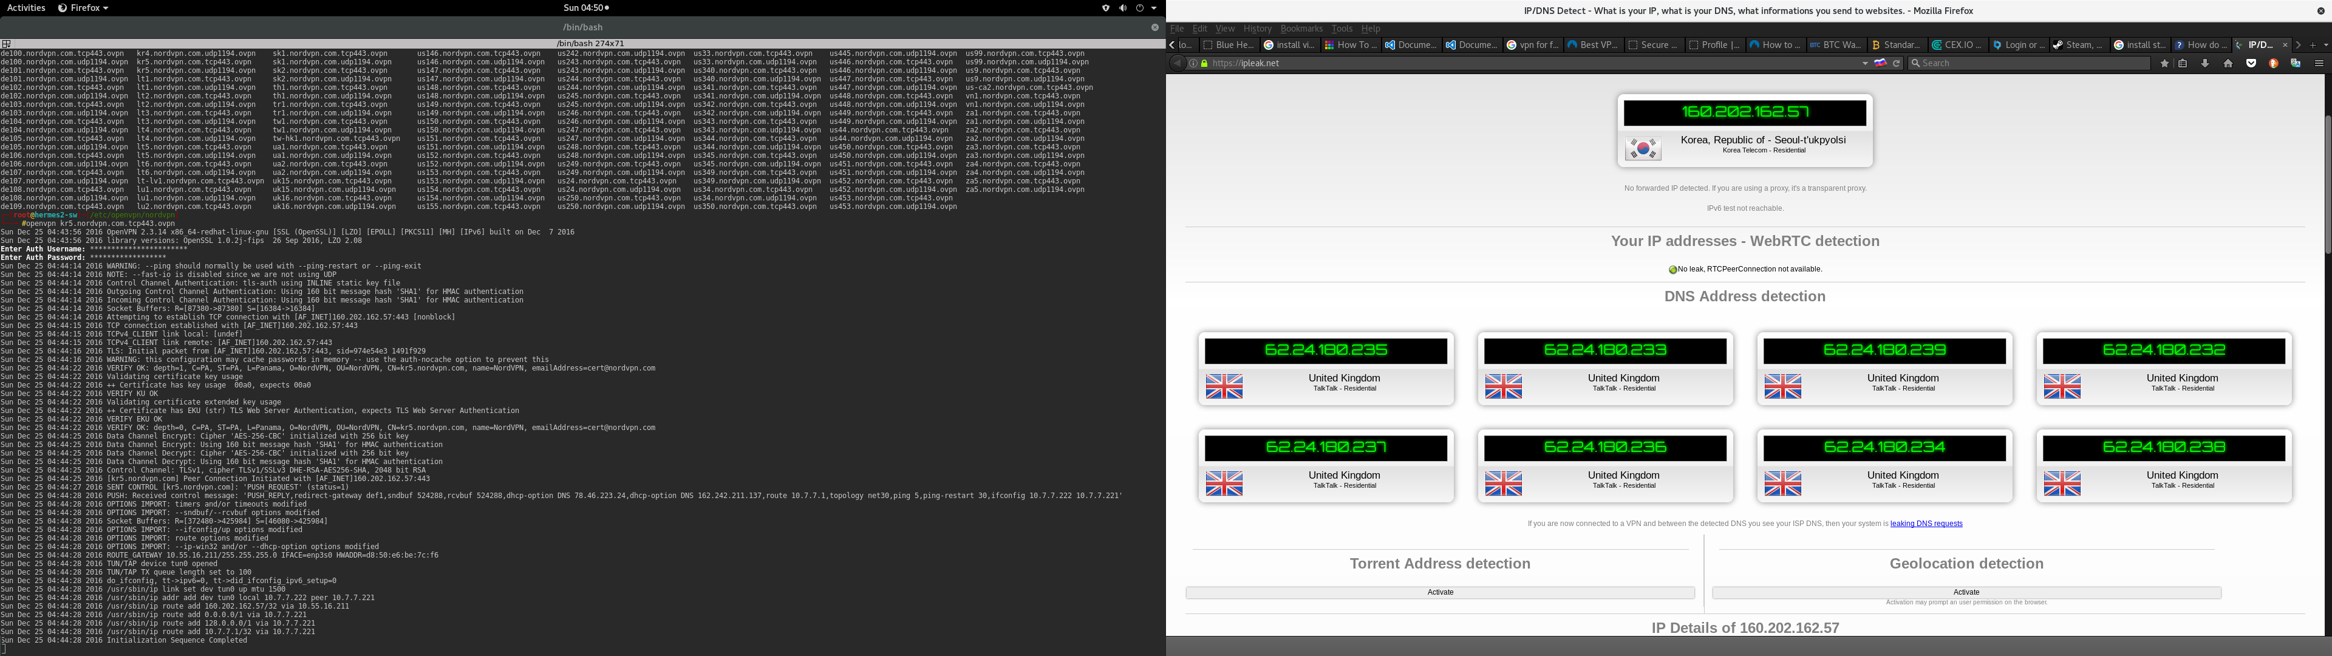Open the Activities overview
This screenshot has height=656, width=2332.
[x=26, y=8]
